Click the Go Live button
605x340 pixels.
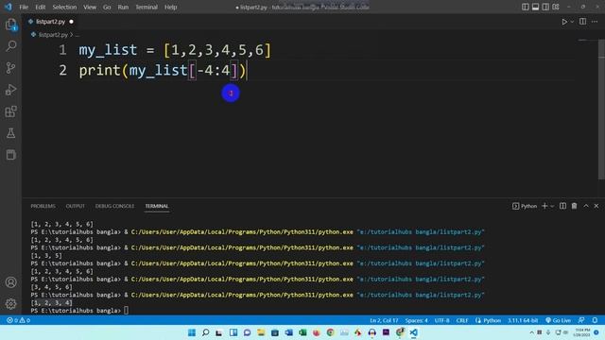[x=558, y=320]
